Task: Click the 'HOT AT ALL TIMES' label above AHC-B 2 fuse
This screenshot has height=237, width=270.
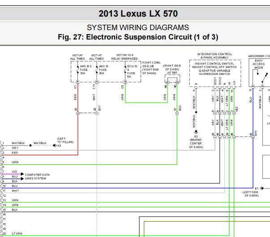Action: click(77, 57)
